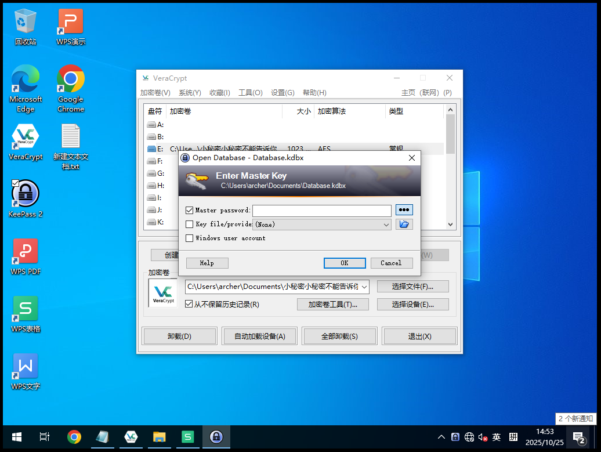This screenshot has height=452, width=601.
Task: Open the 帮助(H) menu
Action: pos(314,93)
